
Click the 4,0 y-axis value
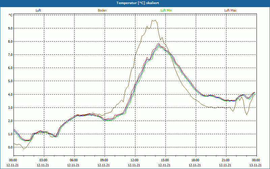11,95
